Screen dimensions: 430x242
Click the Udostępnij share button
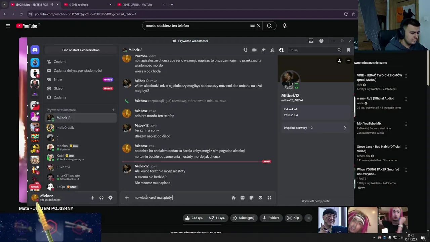click(x=244, y=218)
